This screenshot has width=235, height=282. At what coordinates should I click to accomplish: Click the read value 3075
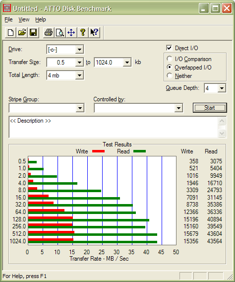pyautogui.click(x=216, y=161)
